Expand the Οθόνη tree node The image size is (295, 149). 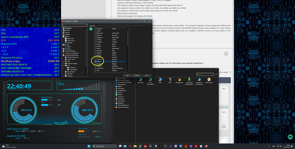(114, 86)
